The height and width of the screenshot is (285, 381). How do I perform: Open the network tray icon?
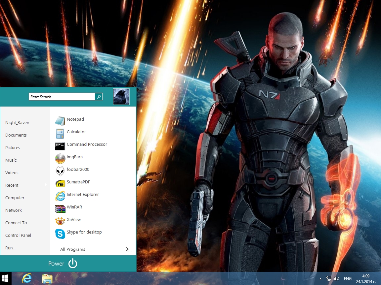click(328, 279)
